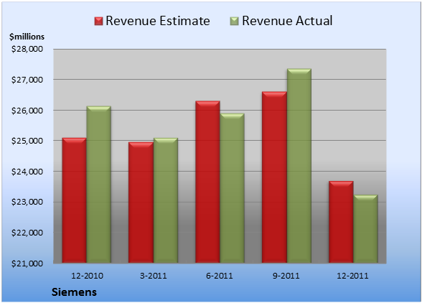
Task: Click the '6-2011' quarter label
Action: coord(220,276)
